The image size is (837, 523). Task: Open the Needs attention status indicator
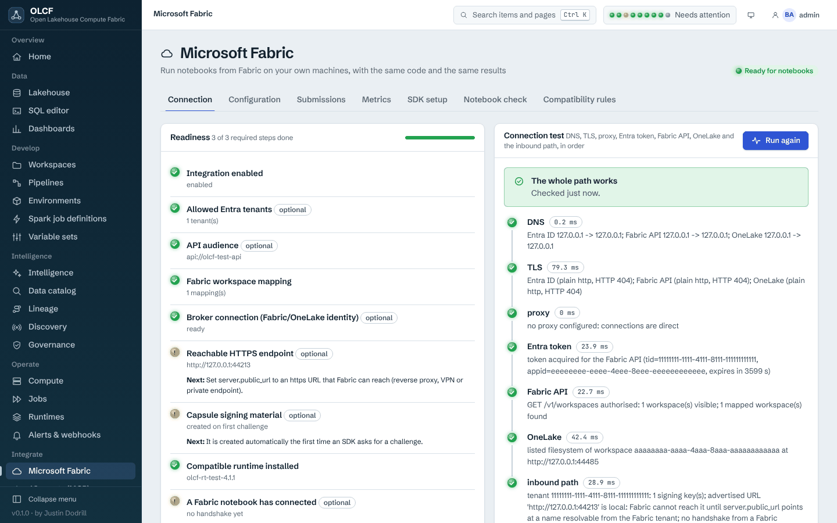(x=670, y=15)
